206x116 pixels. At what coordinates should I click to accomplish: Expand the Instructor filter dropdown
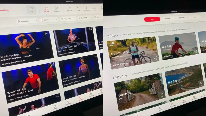click(27, 21)
